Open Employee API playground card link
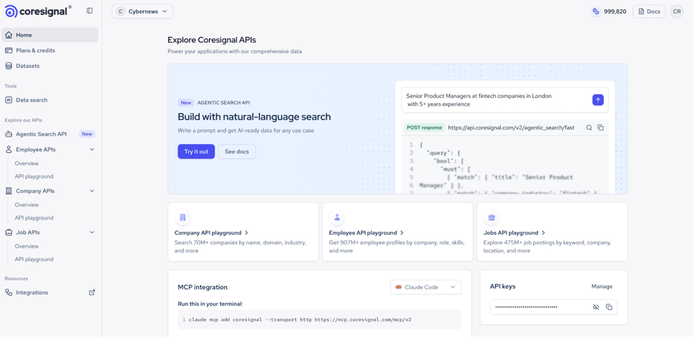Screen dimensions: 693x337 click(366, 233)
